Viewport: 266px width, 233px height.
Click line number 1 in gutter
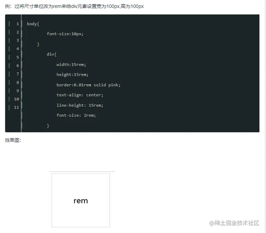click(18, 24)
